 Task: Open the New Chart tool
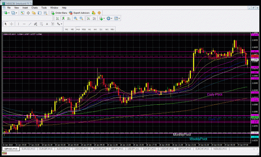[6, 13]
